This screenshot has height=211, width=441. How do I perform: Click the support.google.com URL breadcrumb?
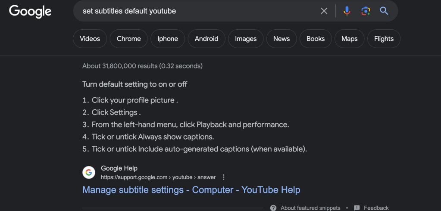point(158,177)
